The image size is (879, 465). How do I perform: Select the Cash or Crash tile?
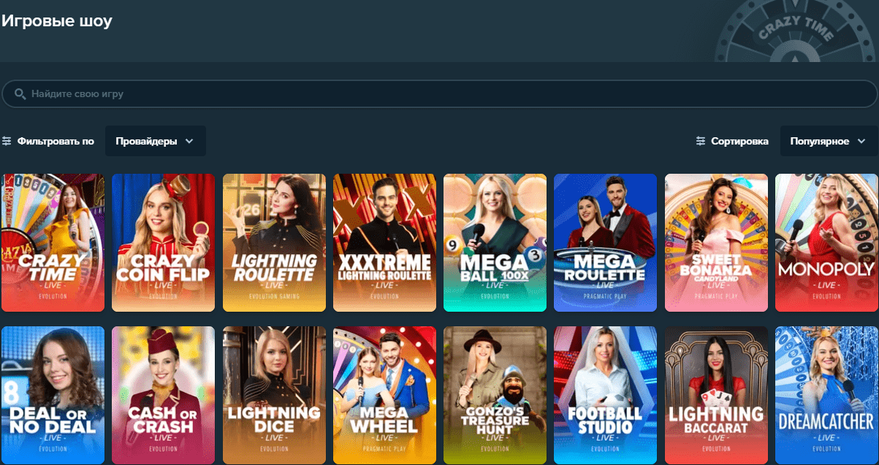(163, 396)
